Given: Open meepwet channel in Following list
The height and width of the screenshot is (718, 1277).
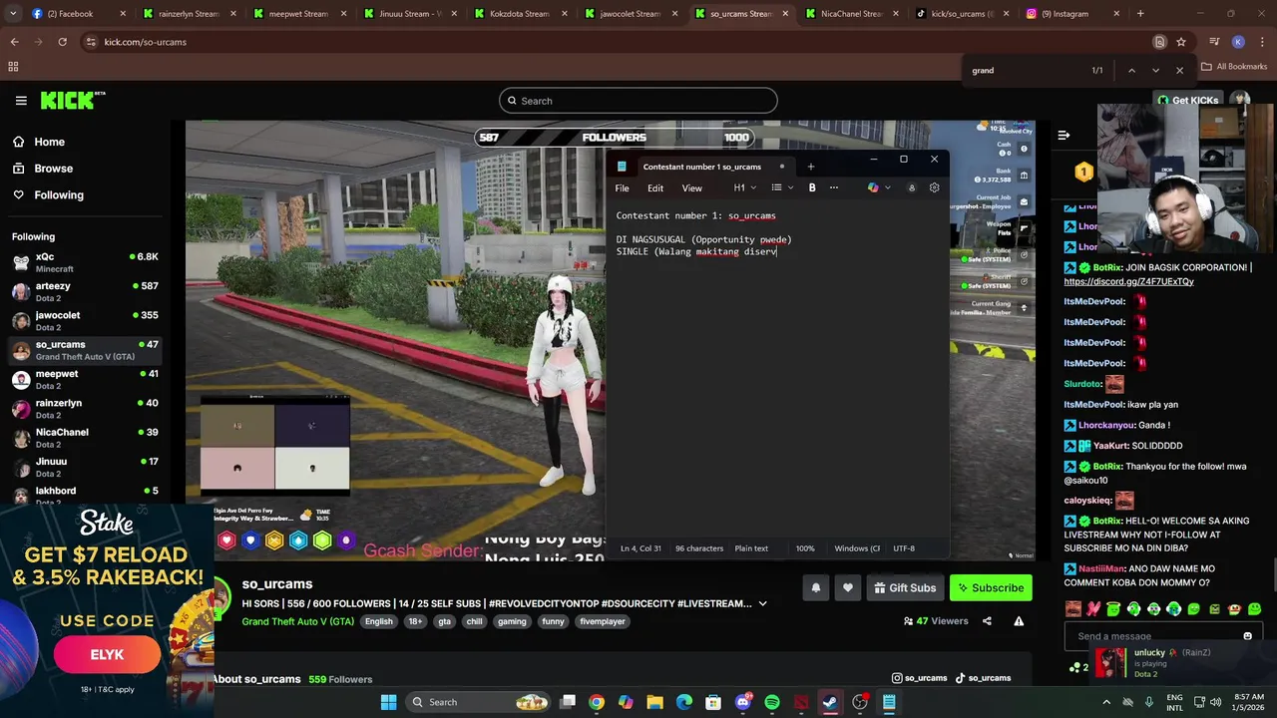Looking at the screenshot, I should (86, 379).
